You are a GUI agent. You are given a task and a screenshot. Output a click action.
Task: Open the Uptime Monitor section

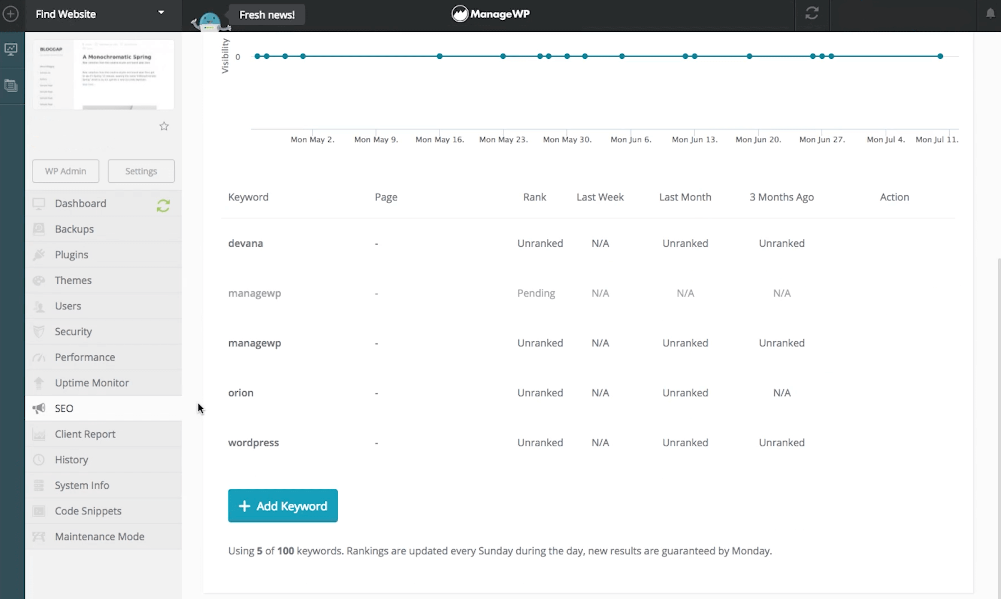point(92,383)
